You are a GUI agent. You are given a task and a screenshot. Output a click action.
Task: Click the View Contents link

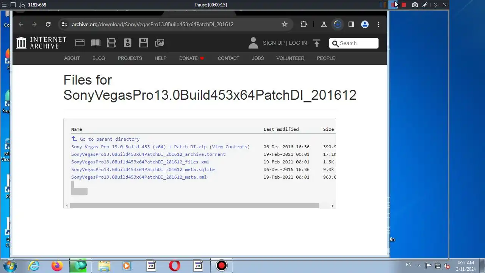pyautogui.click(x=229, y=147)
